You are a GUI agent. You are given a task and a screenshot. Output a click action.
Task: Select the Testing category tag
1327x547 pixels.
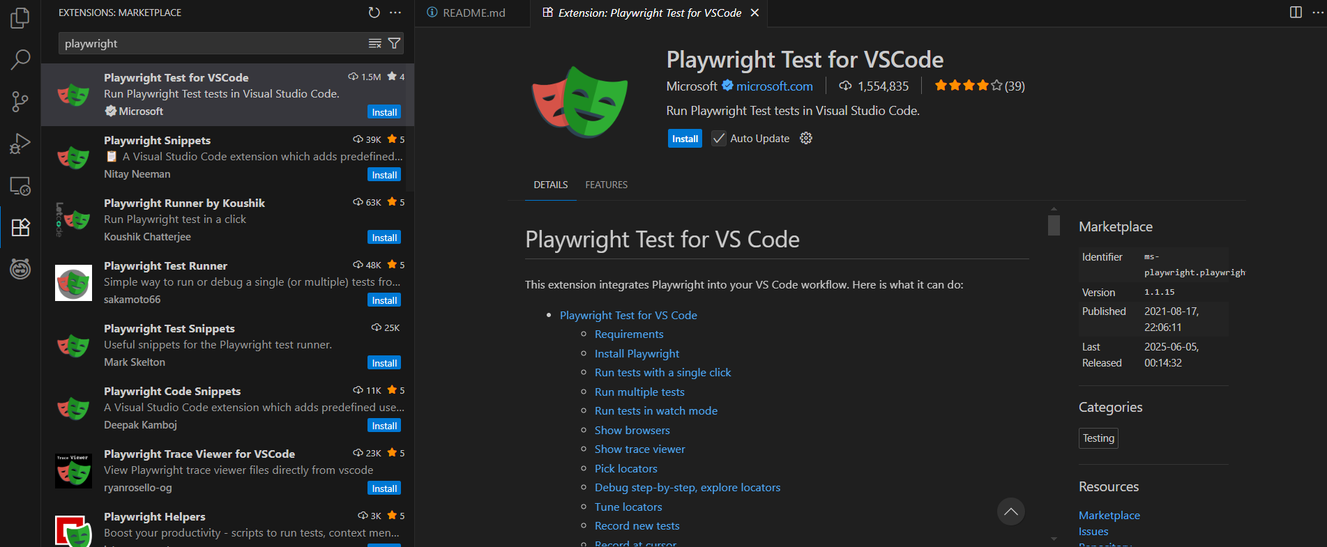pyautogui.click(x=1098, y=438)
